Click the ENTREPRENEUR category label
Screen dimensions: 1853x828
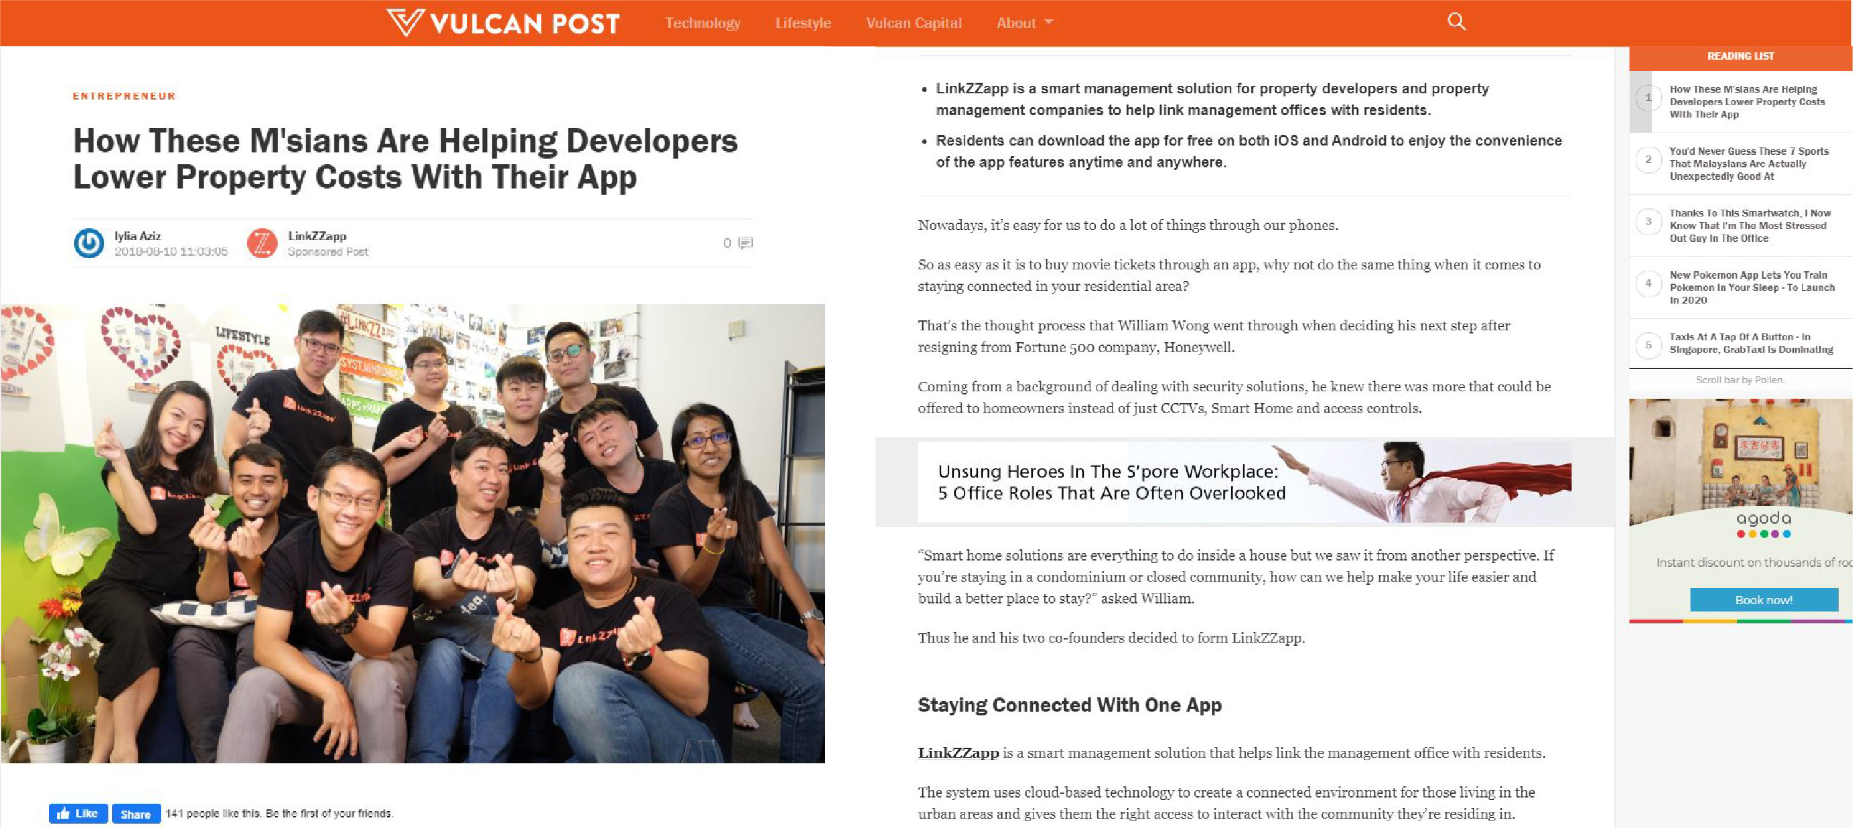click(125, 96)
